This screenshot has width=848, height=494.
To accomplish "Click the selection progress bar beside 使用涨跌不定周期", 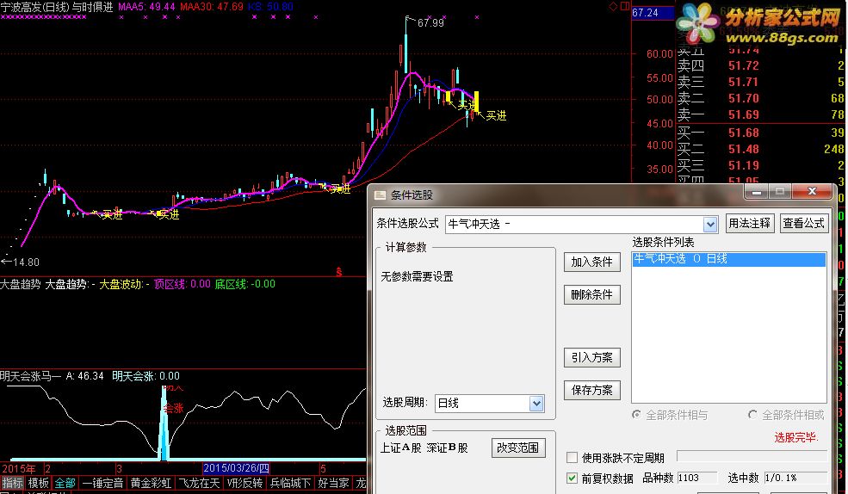I will coord(752,457).
